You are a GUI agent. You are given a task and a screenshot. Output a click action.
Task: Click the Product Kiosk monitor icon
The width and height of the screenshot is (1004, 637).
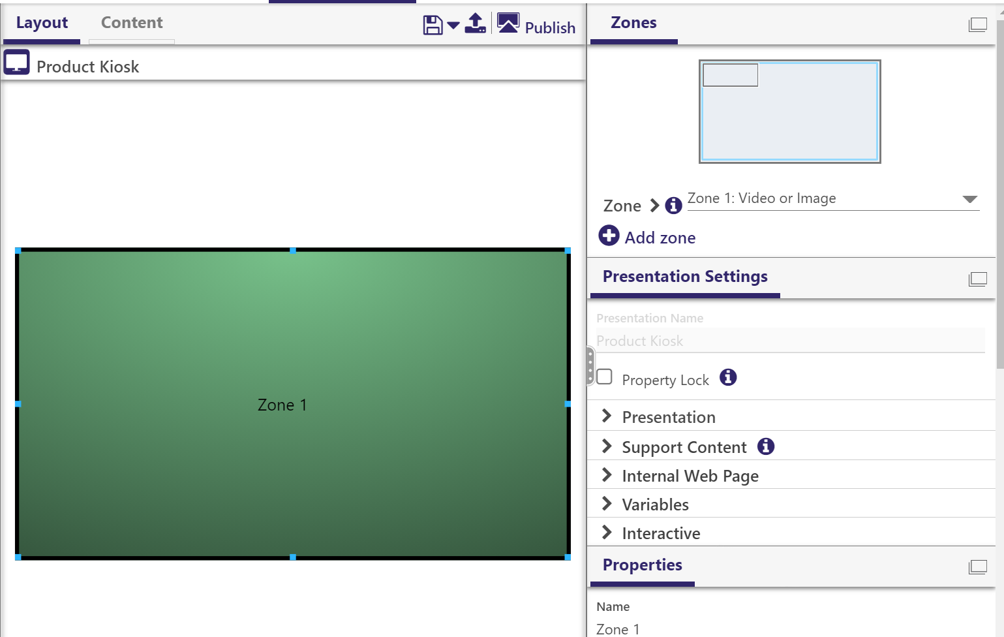(x=17, y=63)
